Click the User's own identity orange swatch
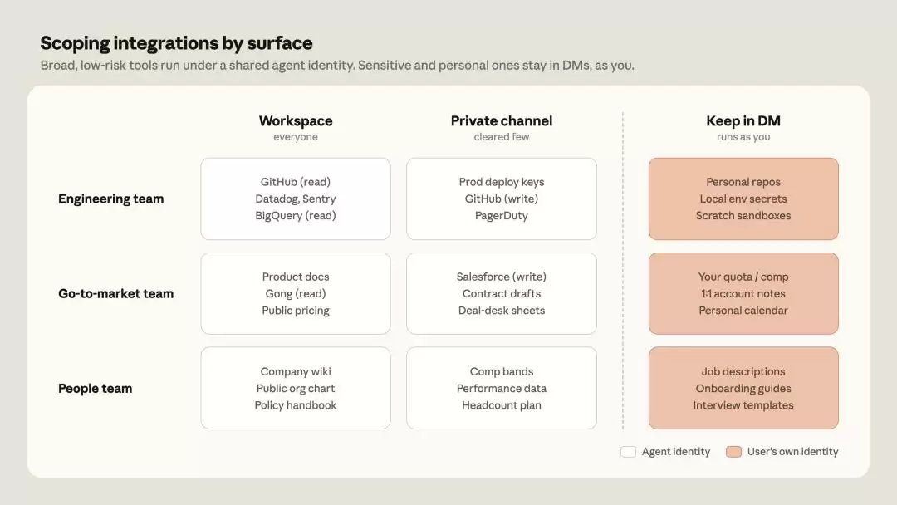Viewport: 897px width, 505px height. [734, 452]
